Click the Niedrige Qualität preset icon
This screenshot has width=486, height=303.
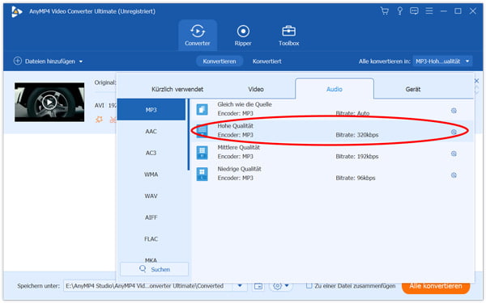click(x=202, y=174)
